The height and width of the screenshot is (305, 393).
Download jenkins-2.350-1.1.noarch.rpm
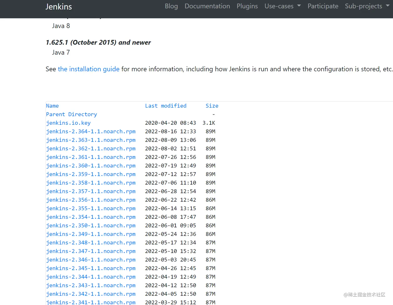click(x=91, y=226)
